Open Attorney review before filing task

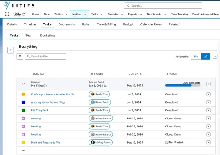coord(48,102)
